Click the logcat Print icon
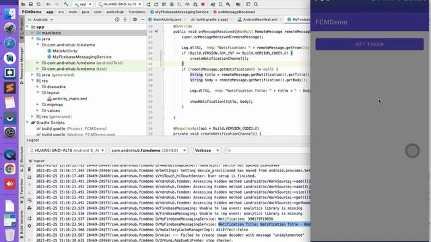431x242 pixels. point(30,208)
